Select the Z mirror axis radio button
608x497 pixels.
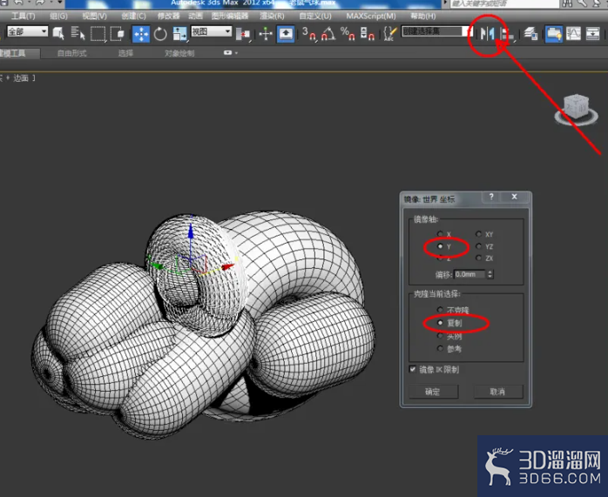point(440,259)
